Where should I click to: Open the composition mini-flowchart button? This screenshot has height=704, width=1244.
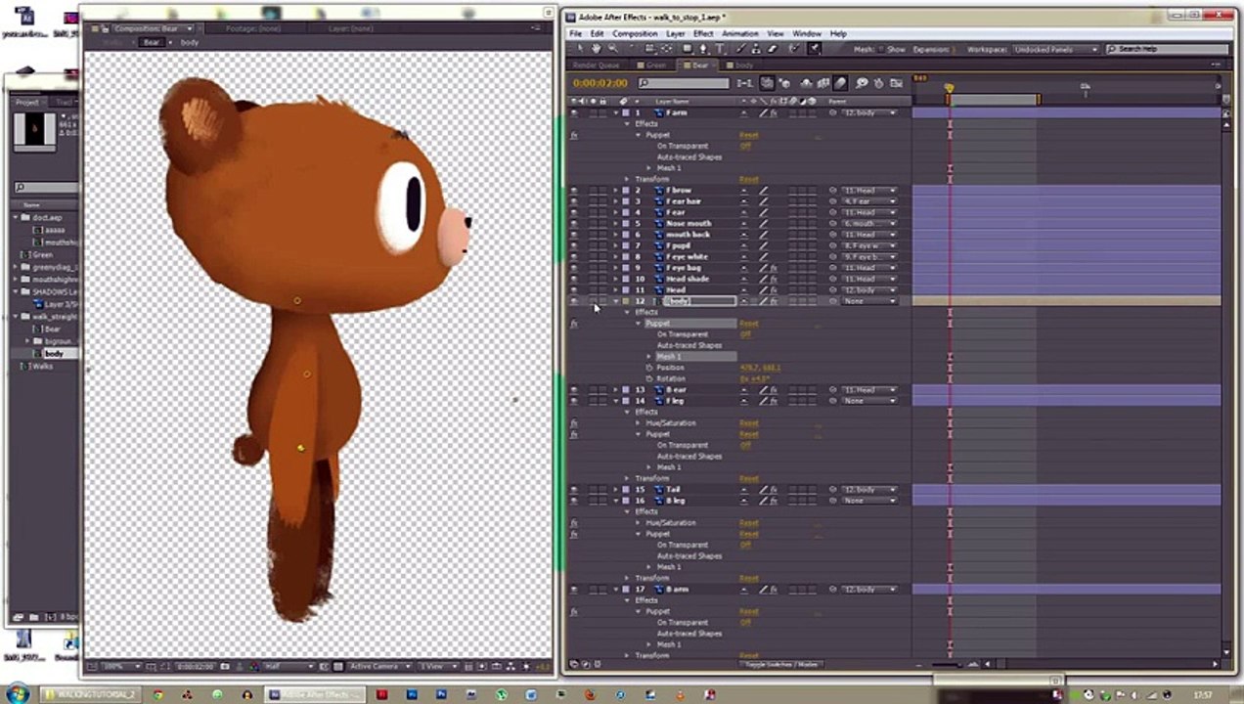tap(744, 83)
